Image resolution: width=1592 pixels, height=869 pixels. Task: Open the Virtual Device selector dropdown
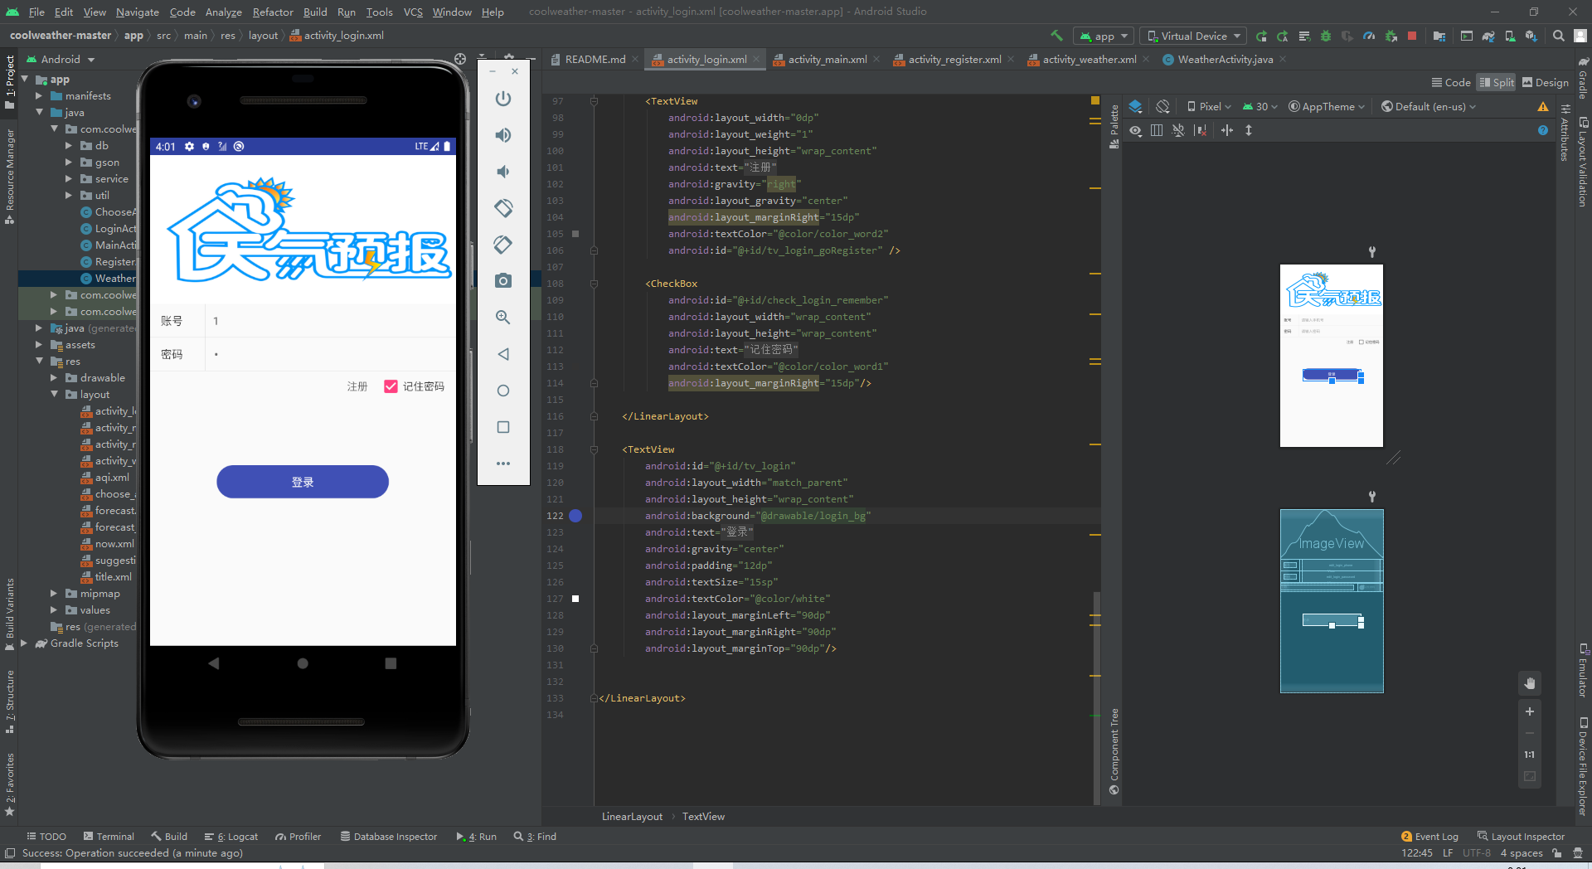click(1194, 36)
